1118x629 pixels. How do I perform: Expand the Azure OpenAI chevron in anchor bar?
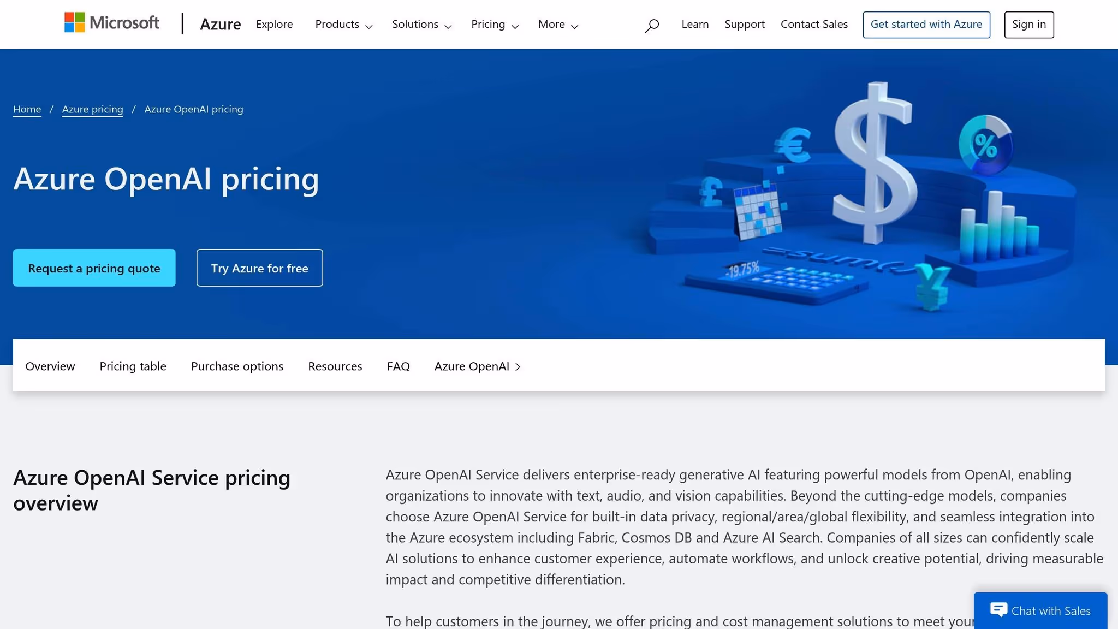(518, 366)
